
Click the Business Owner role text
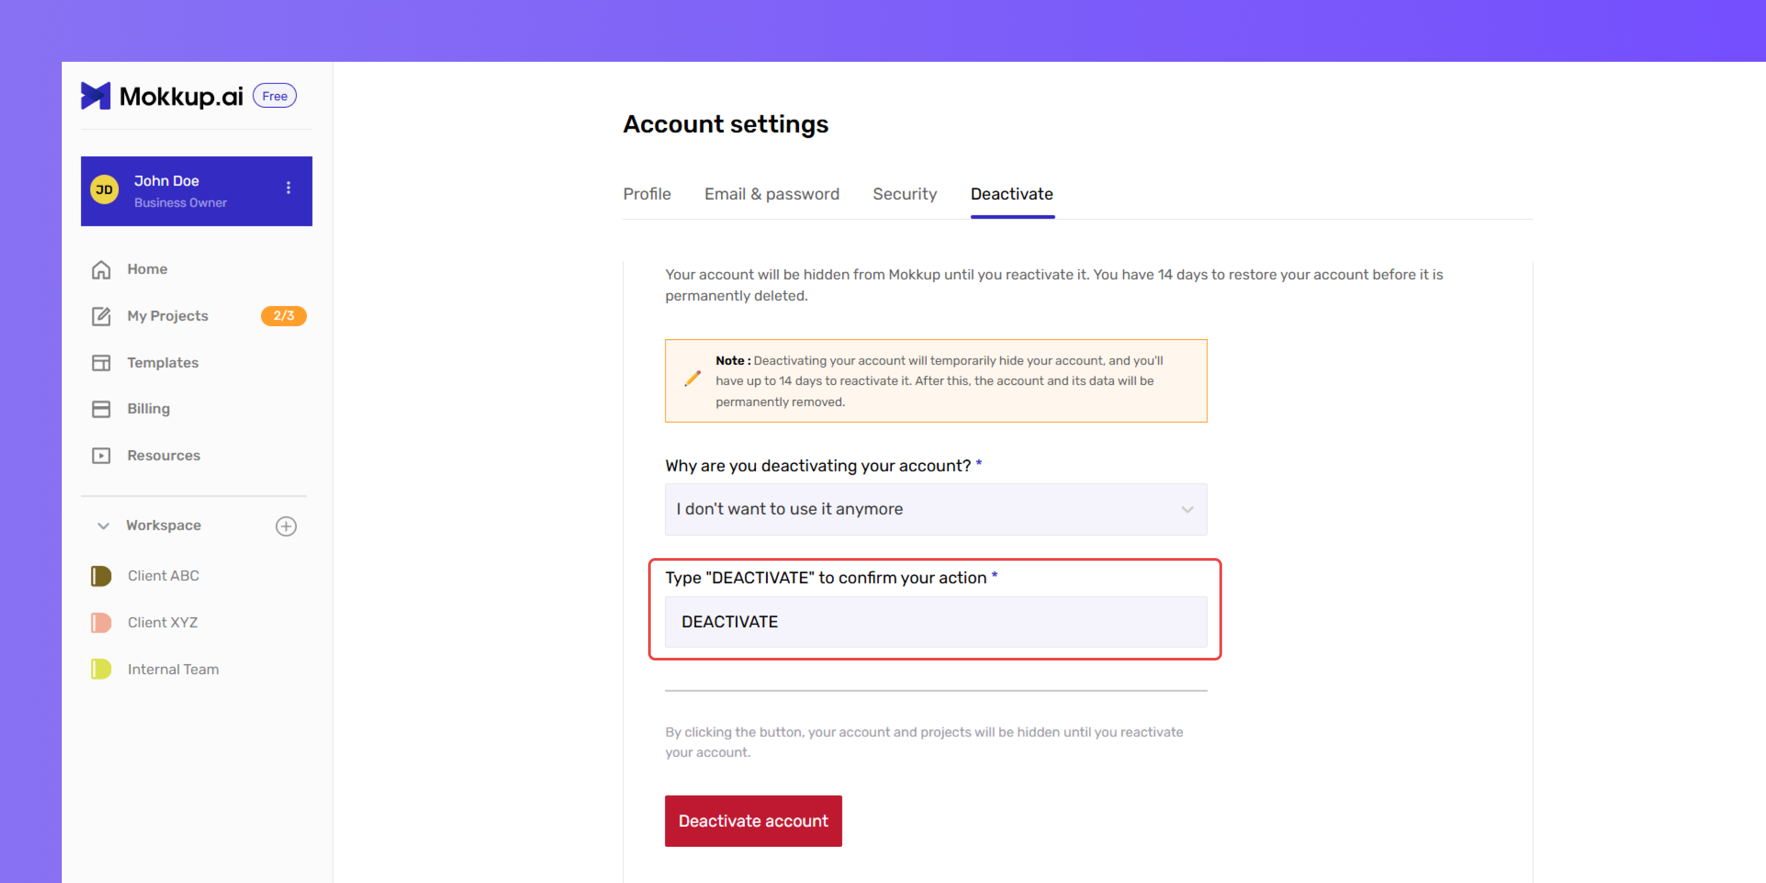pyautogui.click(x=180, y=203)
